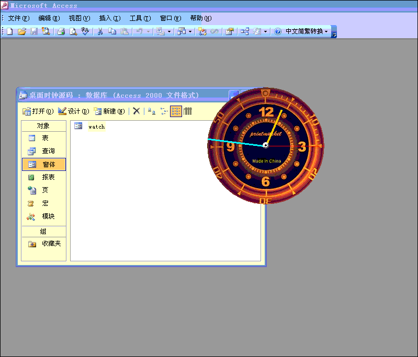Open the 帮助(H) menu
418x357 pixels.
[201, 18]
